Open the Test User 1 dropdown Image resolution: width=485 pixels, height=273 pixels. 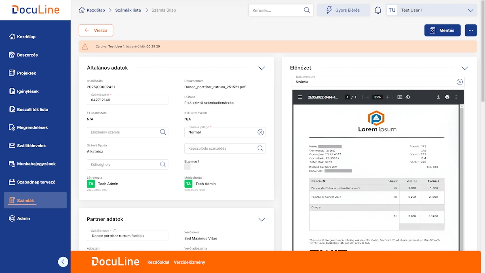tap(470, 11)
